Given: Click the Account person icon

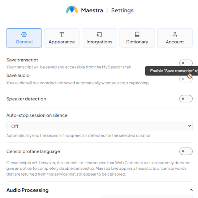Looking at the screenshot, I should (175, 34).
